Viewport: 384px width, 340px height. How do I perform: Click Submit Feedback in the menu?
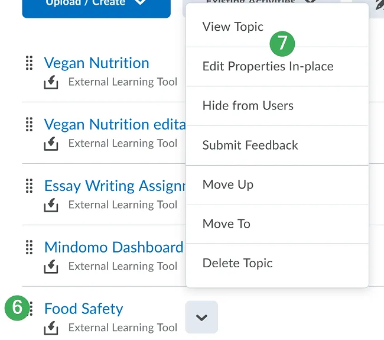250,145
